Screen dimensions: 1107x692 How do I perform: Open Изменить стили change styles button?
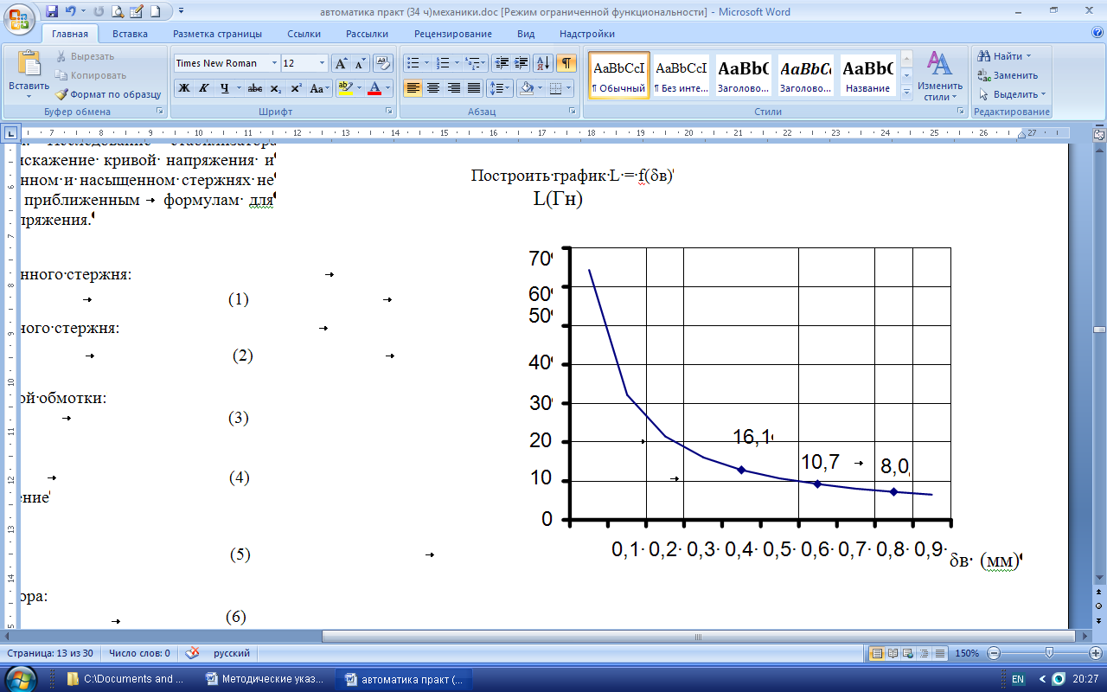point(940,76)
